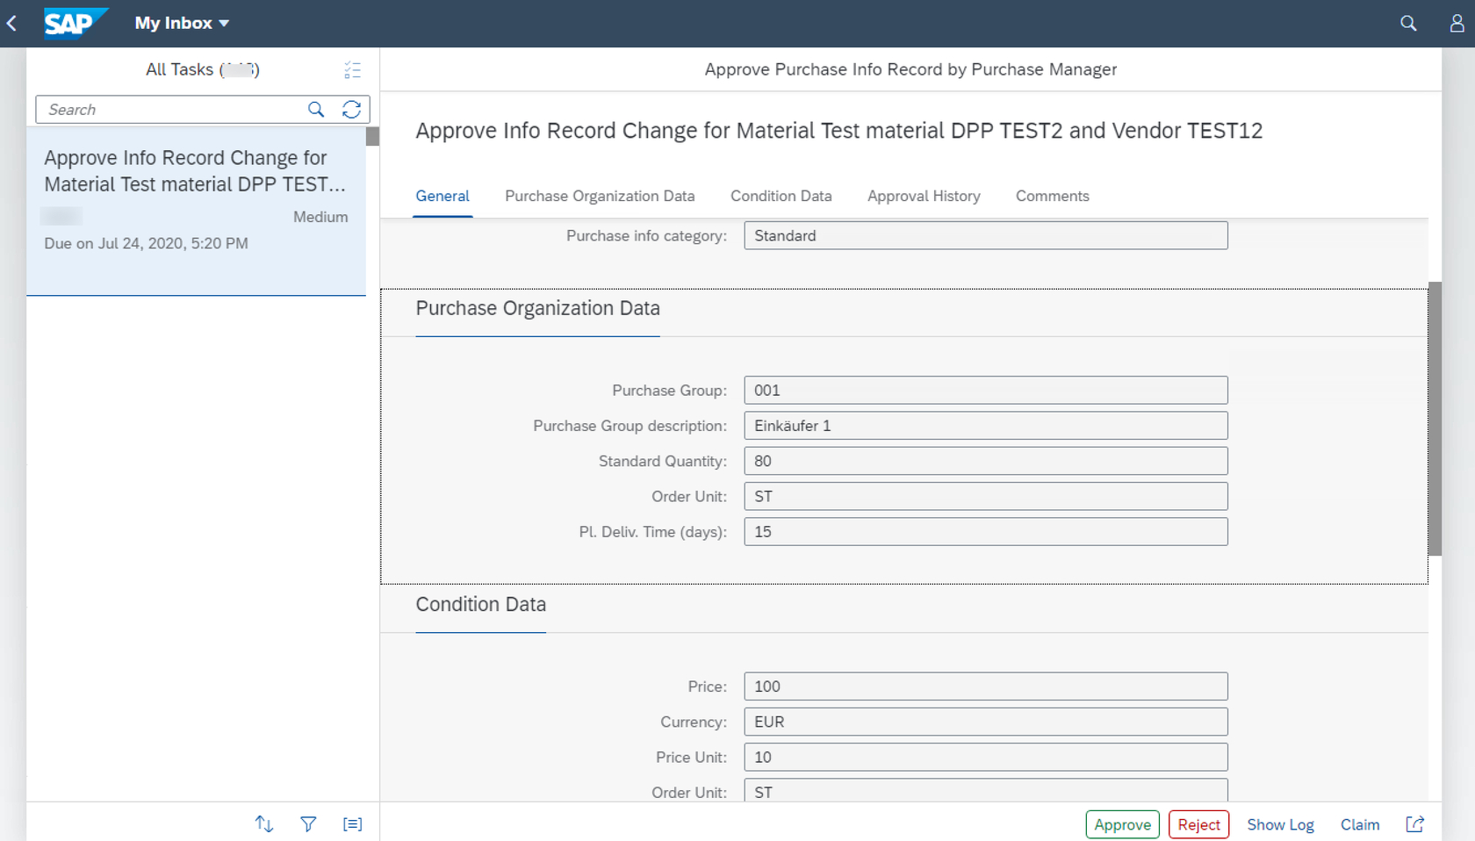Viewport: 1475px width, 841px height.
Task: Click the detail pane vertical scrollbar
Action: click(1435, 419)
